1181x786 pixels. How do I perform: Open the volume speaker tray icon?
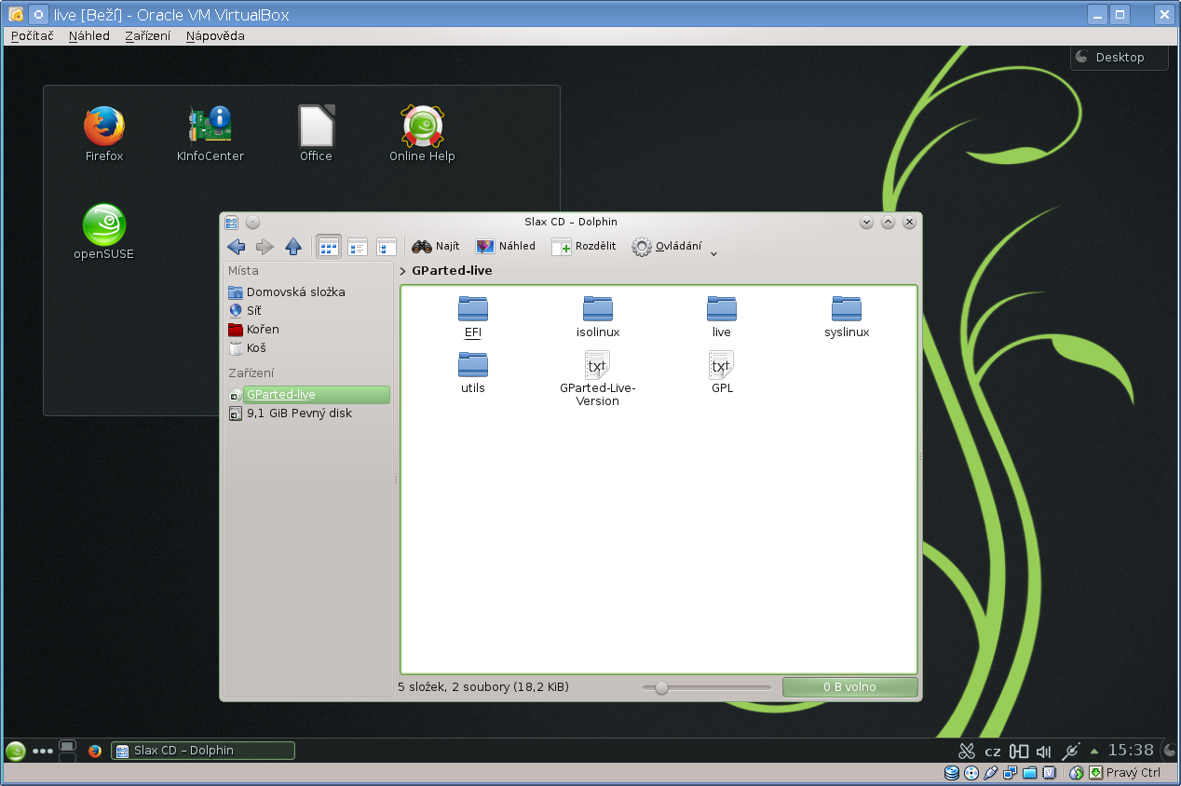(1043, 751)
